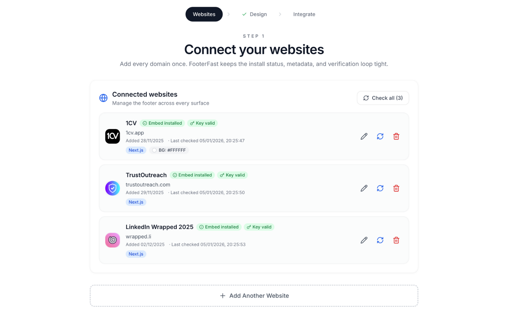
Task: Click the Next.js tag on TrustOutreach
Action: [136, 202]
